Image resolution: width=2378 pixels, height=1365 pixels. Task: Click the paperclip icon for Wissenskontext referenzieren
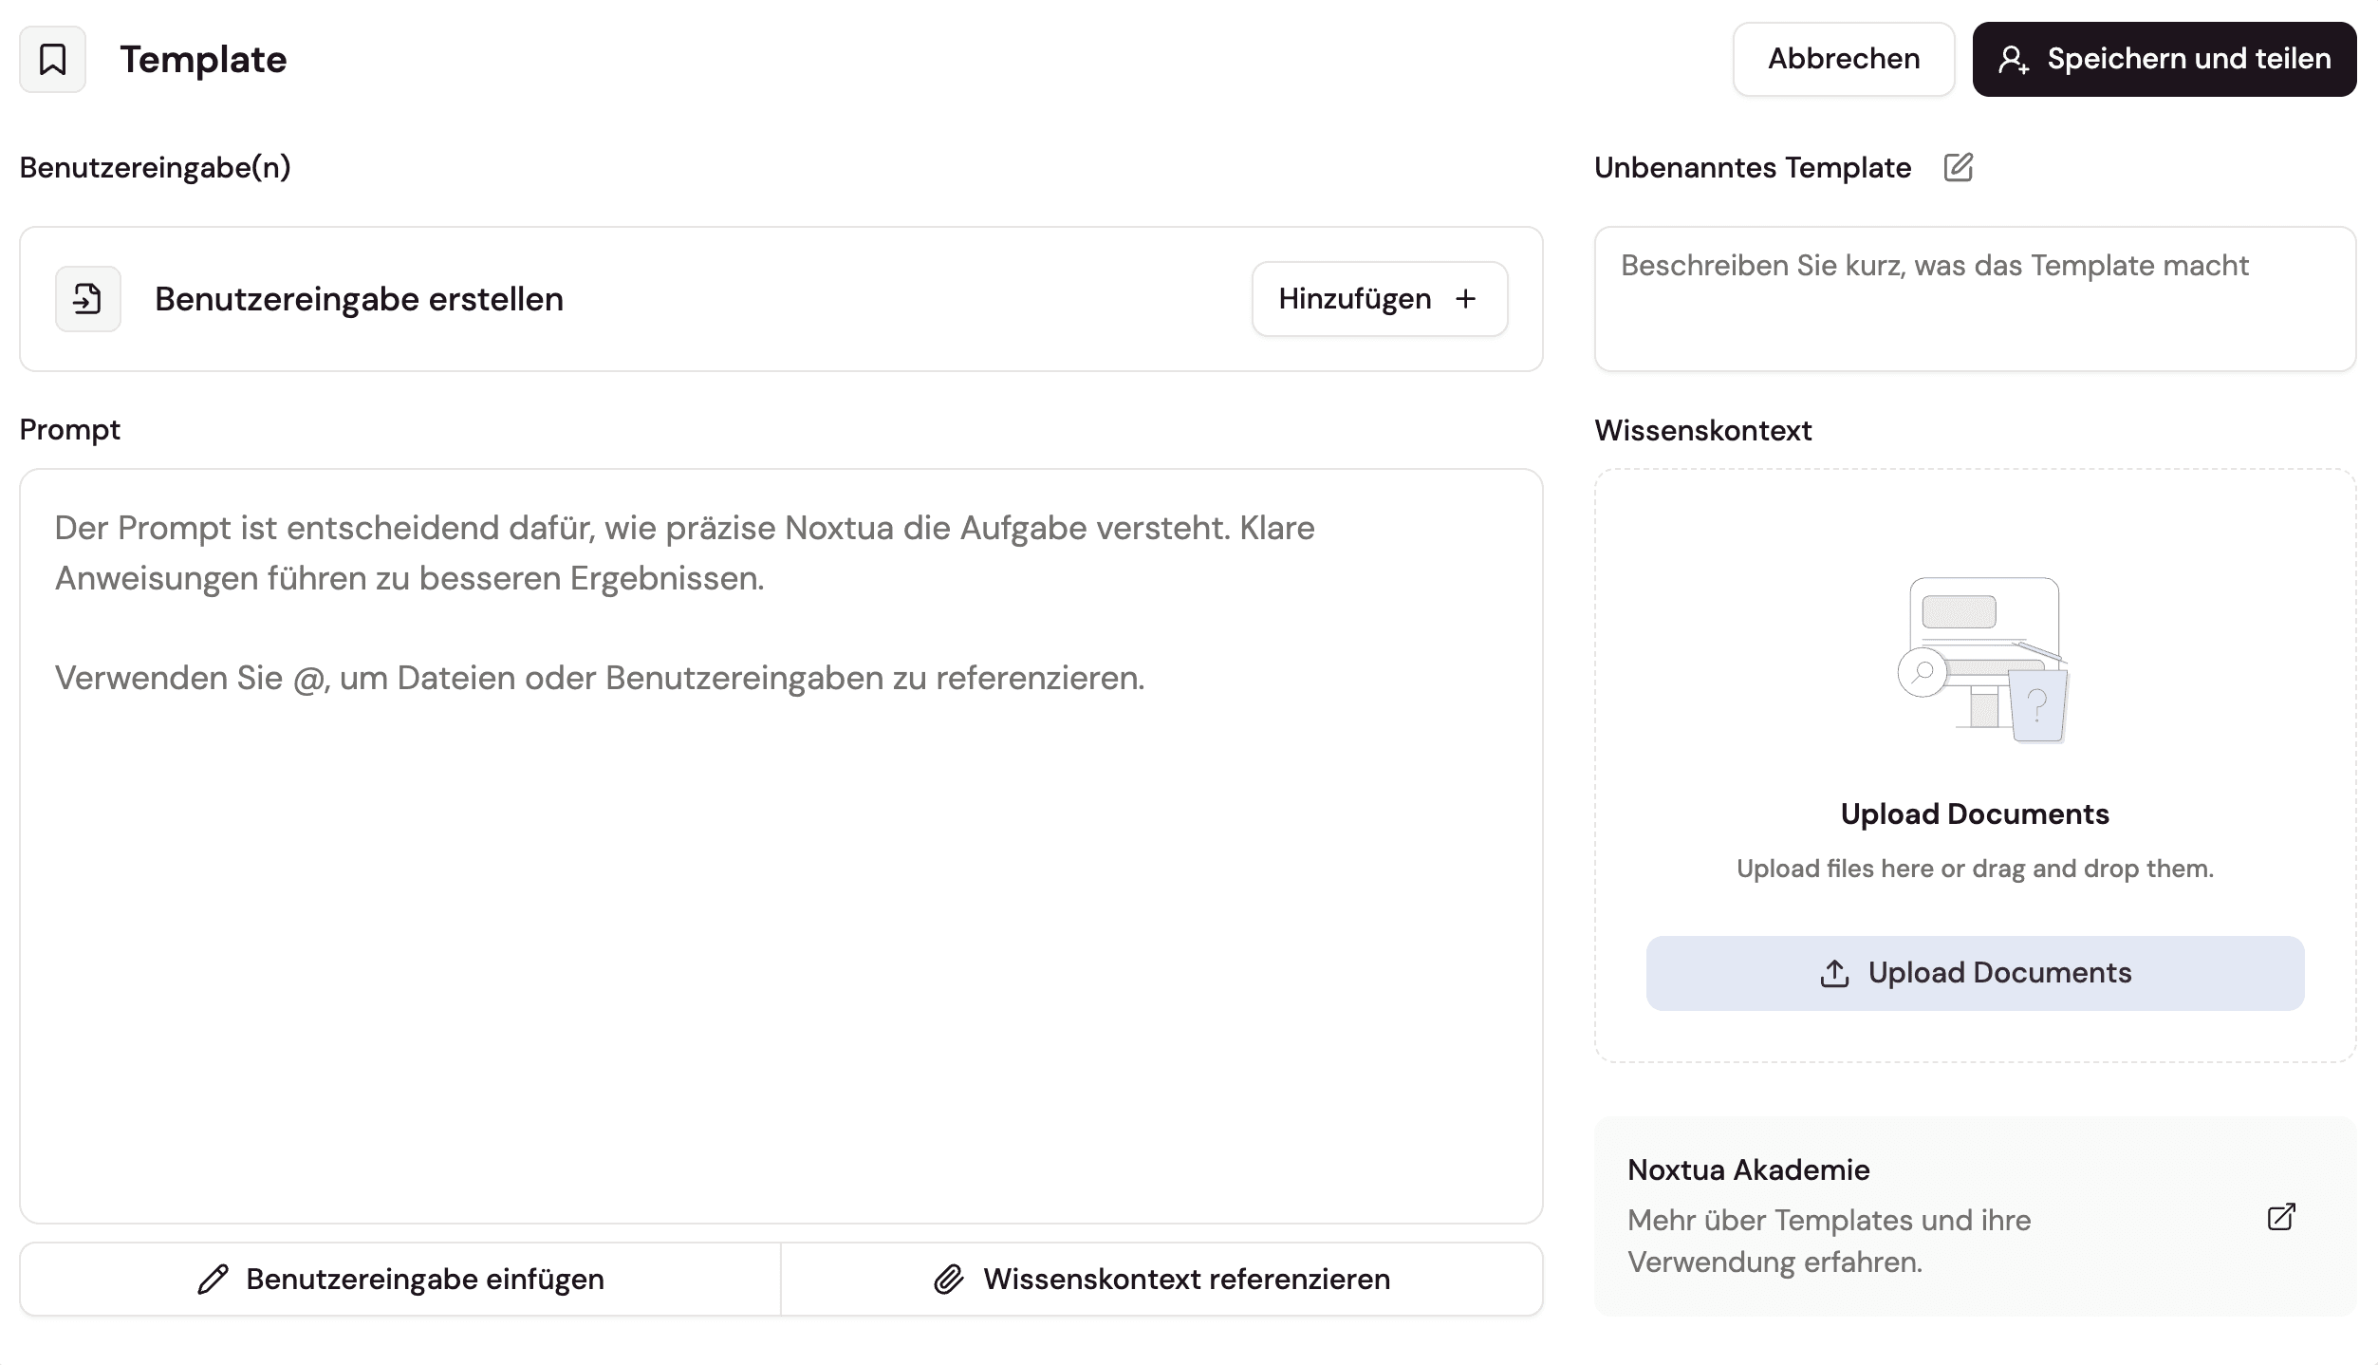pyautogui.click(x=948, y=1279)
